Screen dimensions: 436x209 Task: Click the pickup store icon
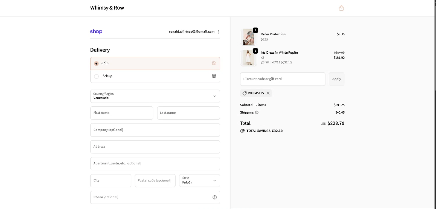click(x=214, y=76)
